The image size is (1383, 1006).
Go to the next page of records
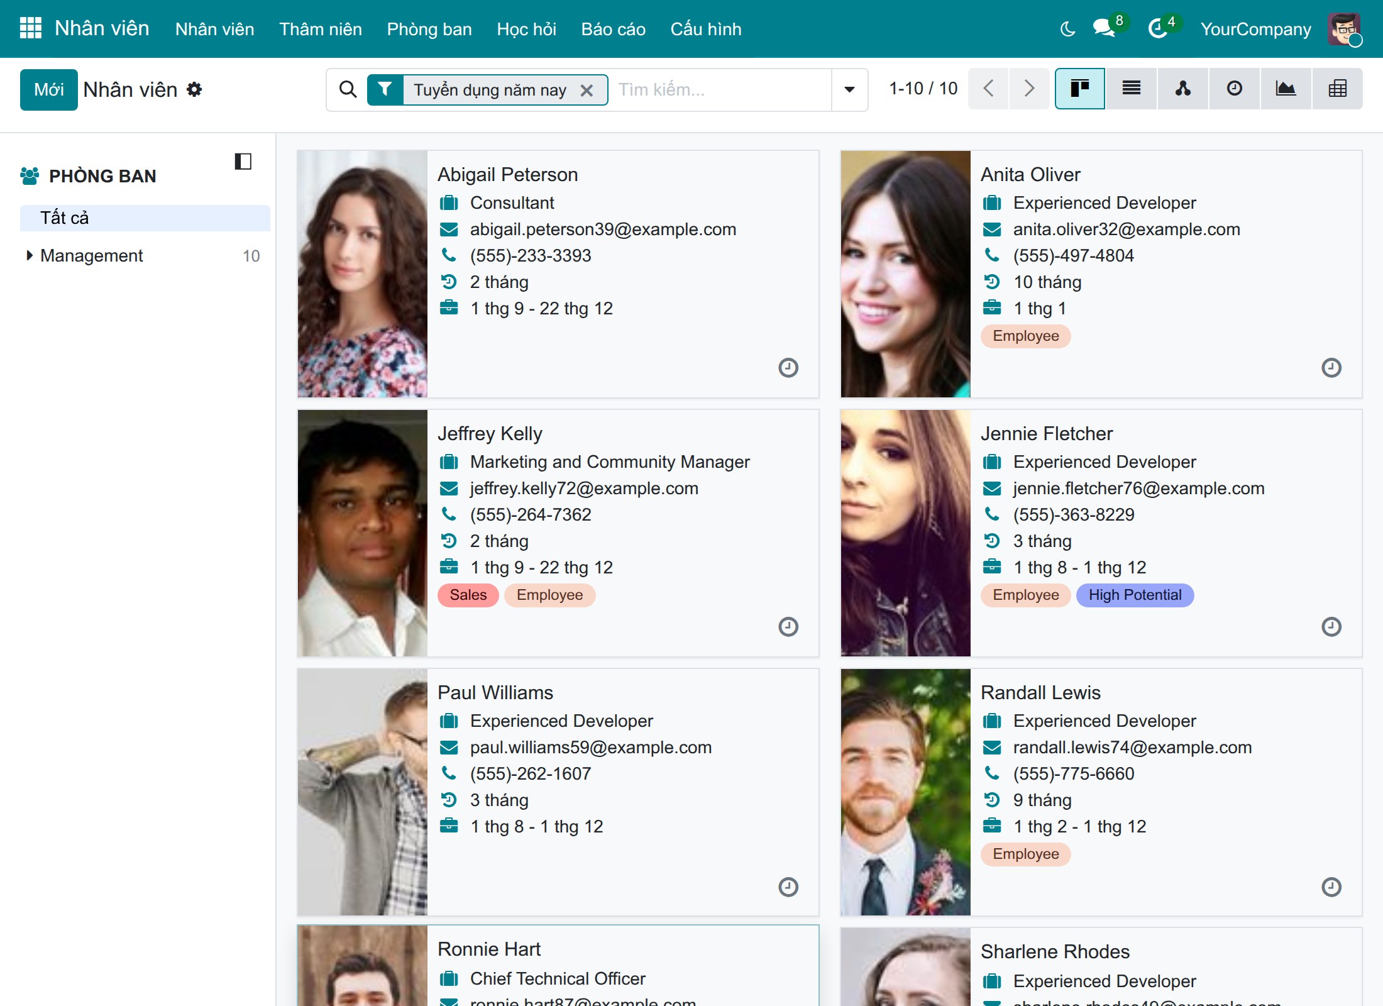[x=1029, y=89]
